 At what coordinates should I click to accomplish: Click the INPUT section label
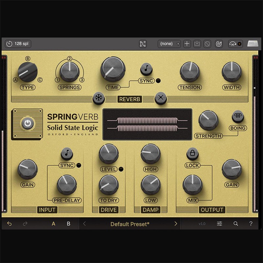[x=47, y=210]
